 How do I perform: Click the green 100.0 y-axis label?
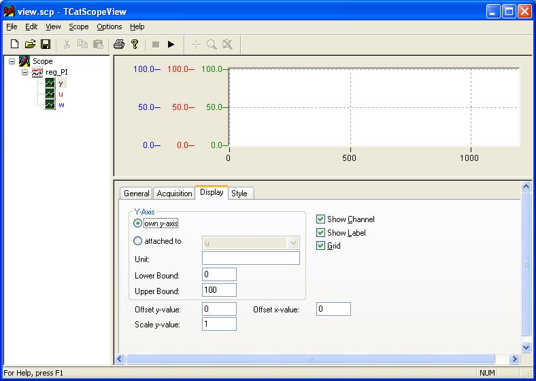[x=212, y=69]
